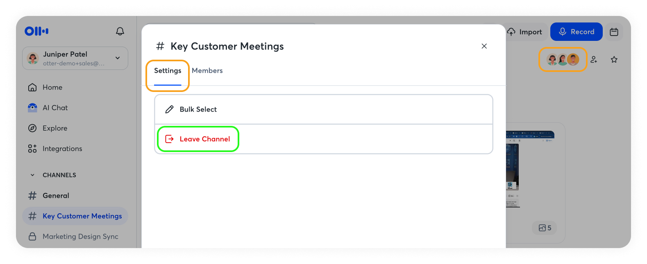Choose Bulk Select in channel settings
Image resolution: width=647 pixels, height=264 pixels.
pyautogui.click(x=198, y=110)
